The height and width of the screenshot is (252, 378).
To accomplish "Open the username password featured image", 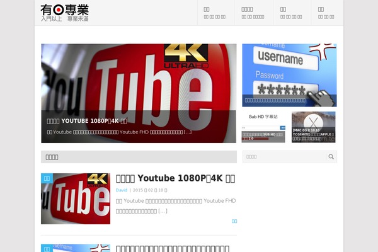I will pyautogui.click(x=289, y=75).
